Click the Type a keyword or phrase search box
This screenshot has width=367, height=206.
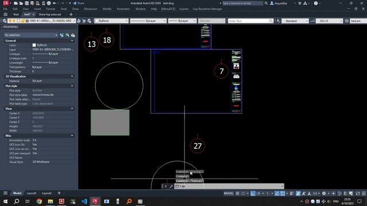point(243,3)
